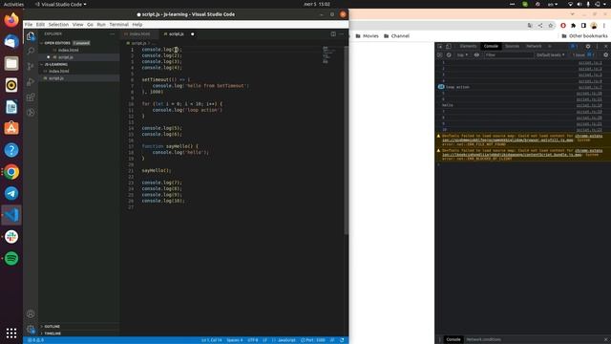Click errors and warnings status bar item
The width and height of the screenshot is (611, 344).
tap(36, 340)
